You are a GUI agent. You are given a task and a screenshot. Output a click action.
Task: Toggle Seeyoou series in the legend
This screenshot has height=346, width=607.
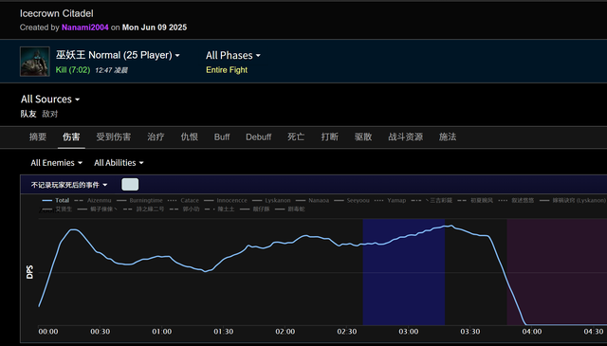[352, 200]
